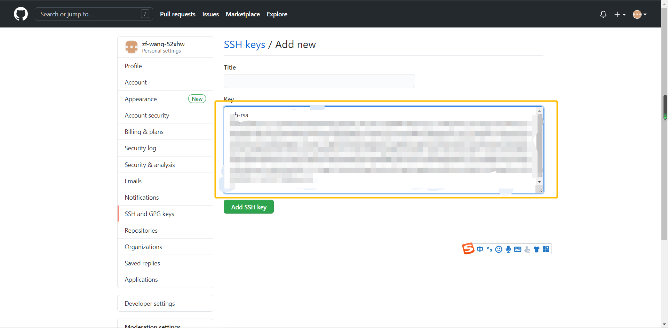Screen dimensions: 668x328
Task: Expand the plus create-new menu
Action: pos(620,14)
